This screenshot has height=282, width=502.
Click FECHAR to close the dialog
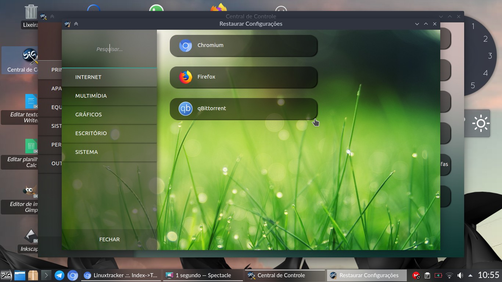coord(109,239)
